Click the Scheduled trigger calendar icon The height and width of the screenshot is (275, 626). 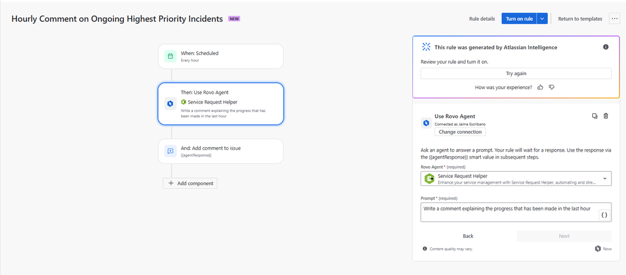click(x=170, y=56)
